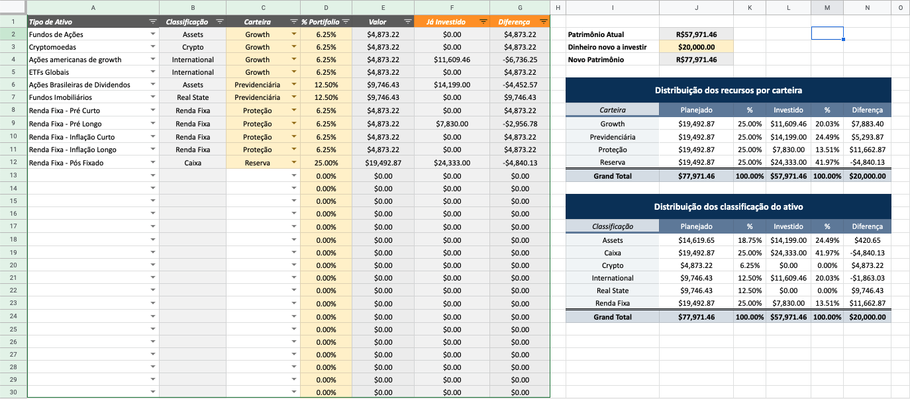Select column J header

click(x=697, y=7)
